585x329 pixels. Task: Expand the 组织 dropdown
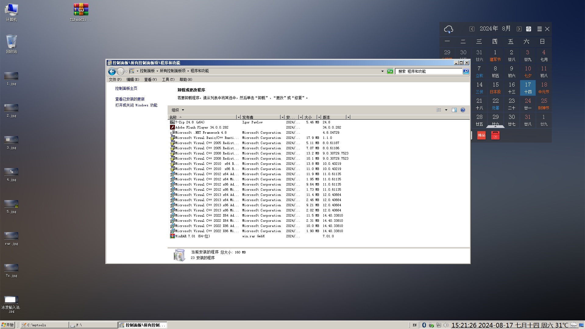pos(178,110)
